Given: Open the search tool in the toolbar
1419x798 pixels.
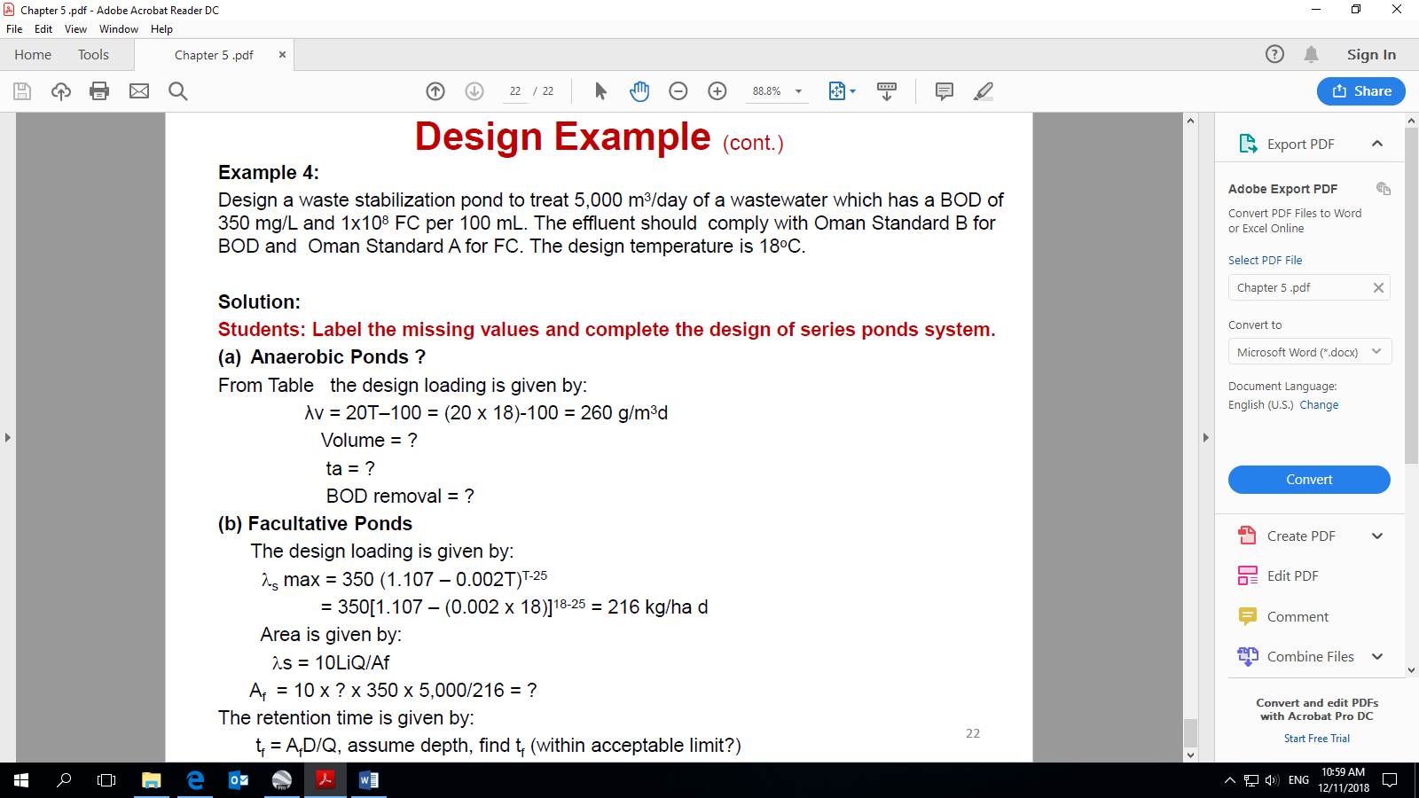Looking at the screenshot, I should (177, 91).
